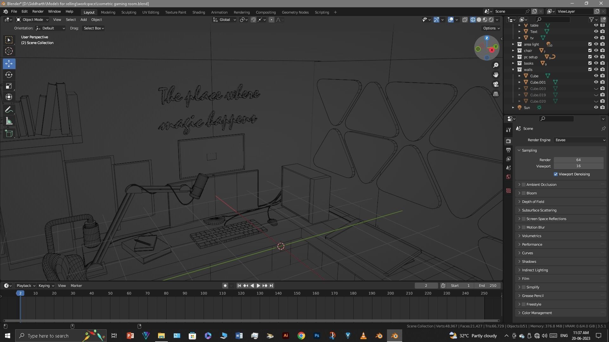Enable Ambient Occlusion checkbox

(524, 185)
